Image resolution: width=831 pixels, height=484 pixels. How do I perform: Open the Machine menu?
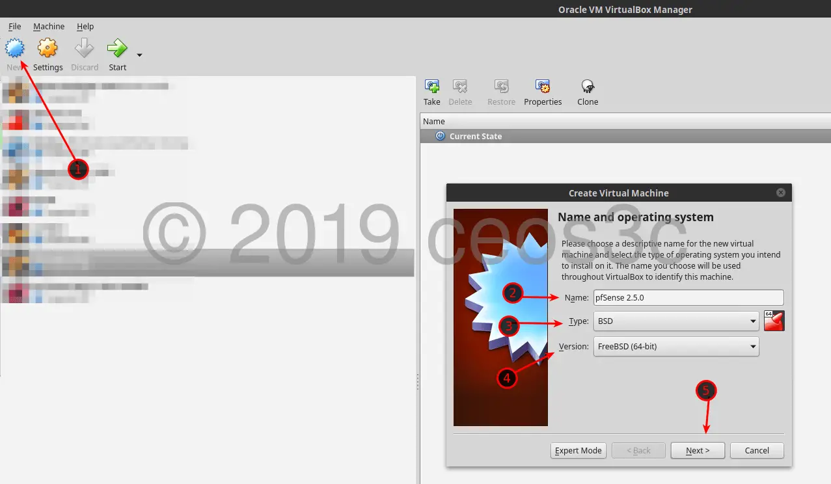(49, 27)
